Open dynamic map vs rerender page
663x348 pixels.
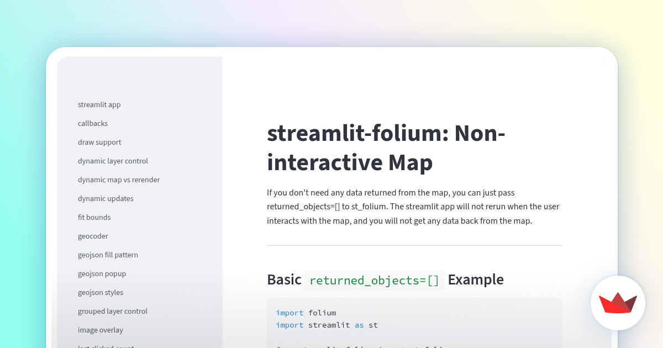tap(119, 180)
